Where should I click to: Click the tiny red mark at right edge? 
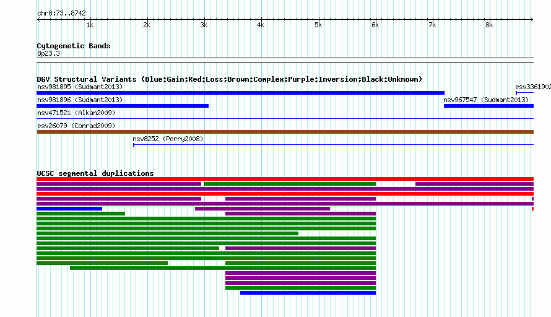[532, 209]
